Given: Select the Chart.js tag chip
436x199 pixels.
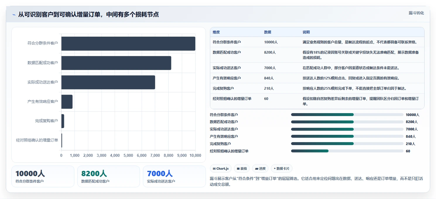Looking at the screenshot, I should click(221, 169).
